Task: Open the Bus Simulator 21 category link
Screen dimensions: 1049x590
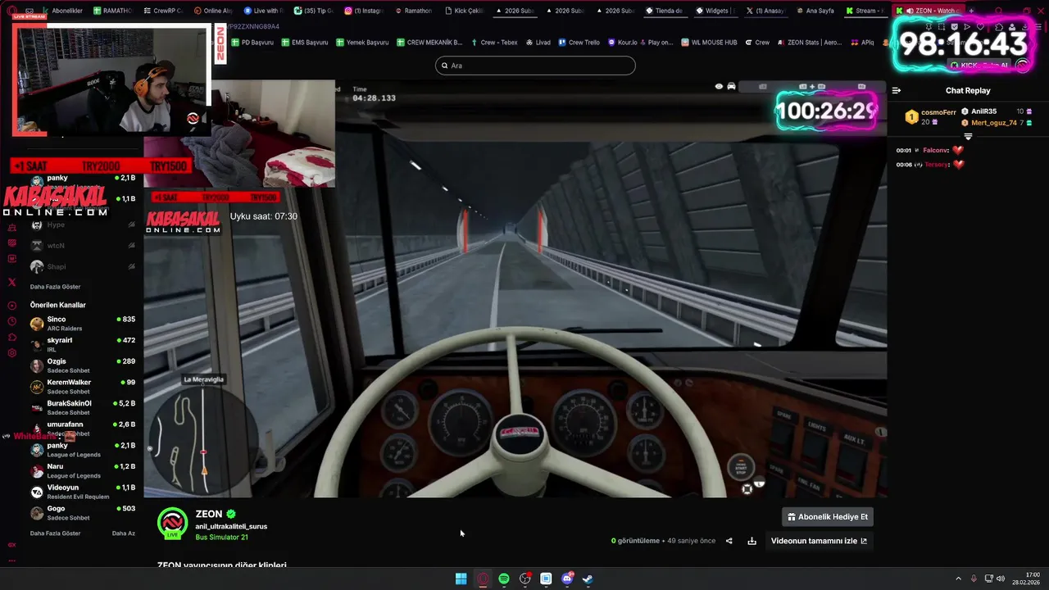Action: coord(221,538)
